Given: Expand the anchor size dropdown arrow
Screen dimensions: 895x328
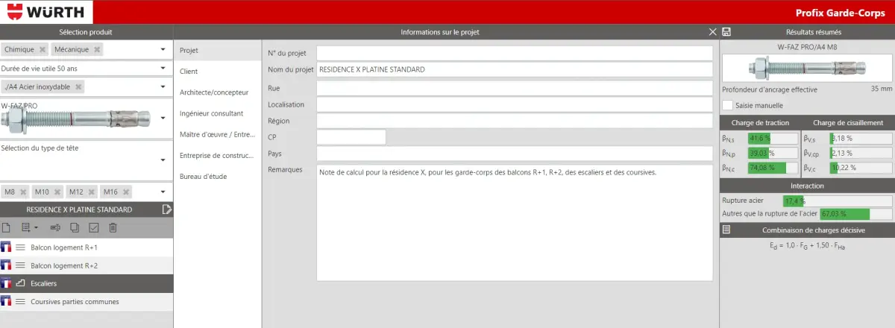Looking at the screenshot, I should [163, 192].
